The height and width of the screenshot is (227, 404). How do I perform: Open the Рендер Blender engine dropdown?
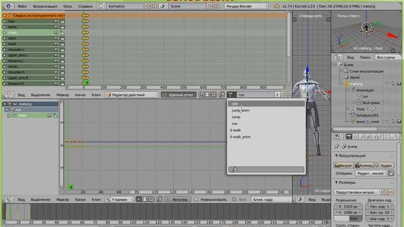click(x=246, y=6)
